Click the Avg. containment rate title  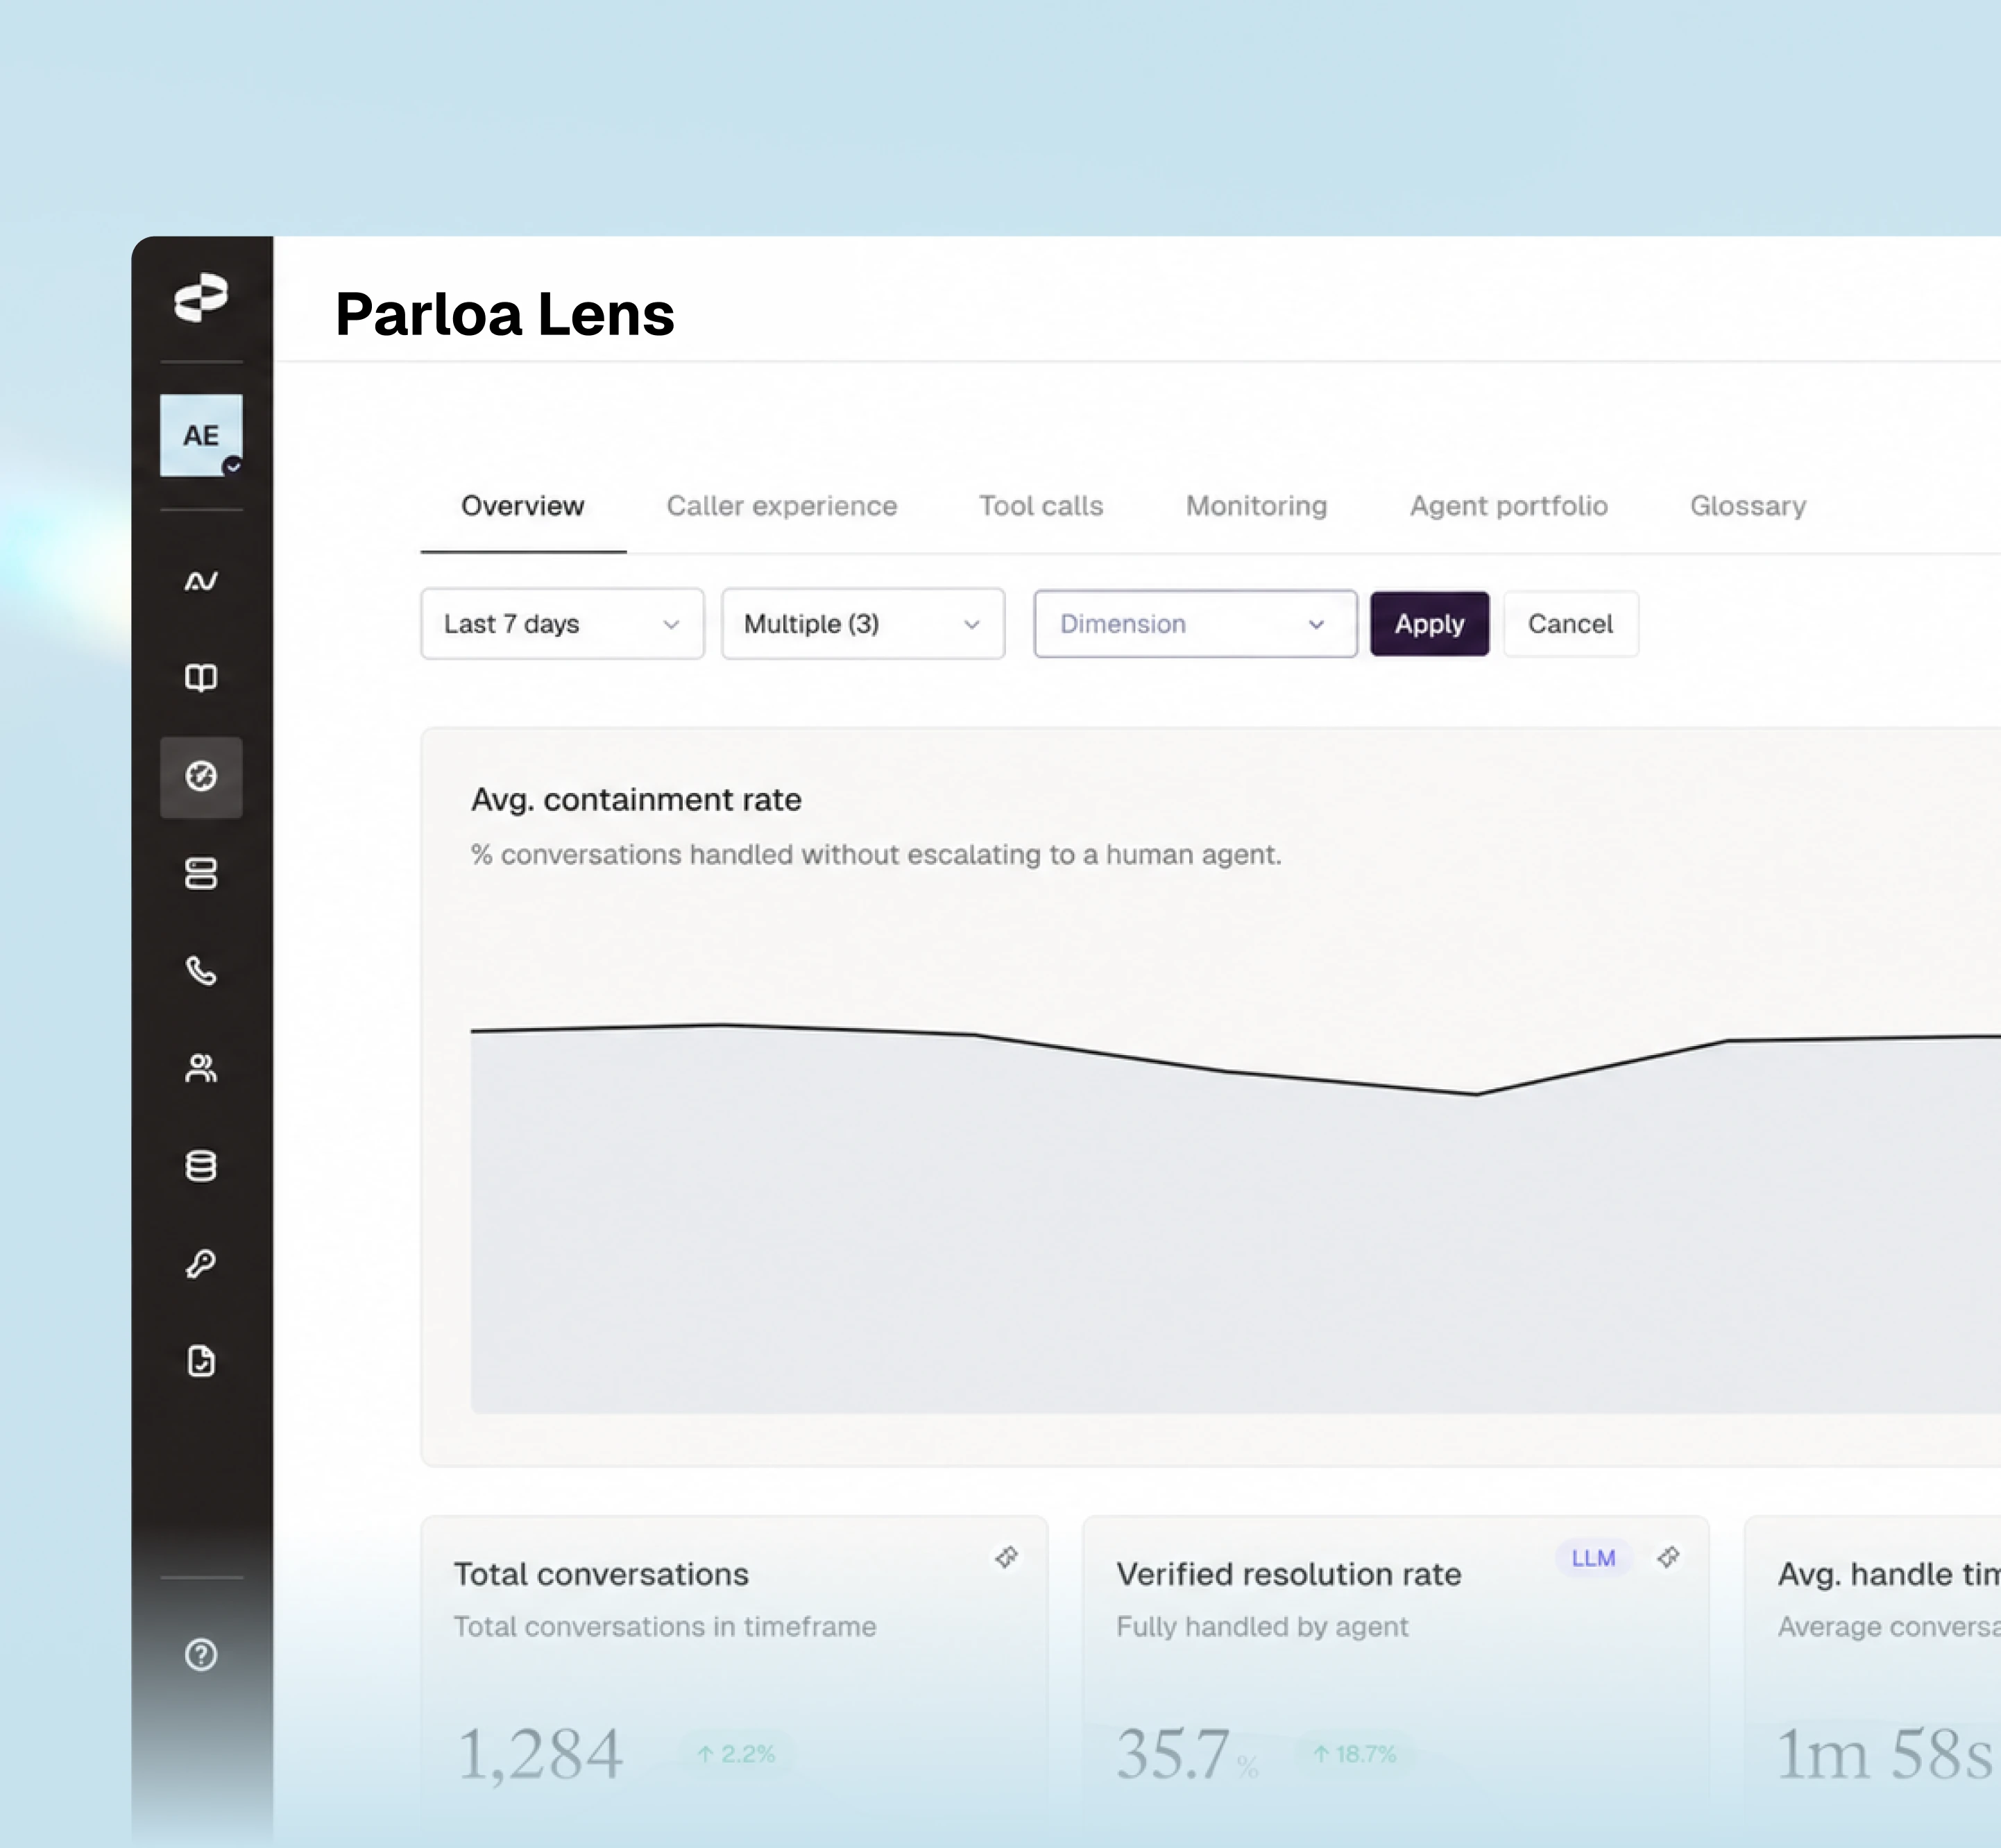click(x=636, y=799)
